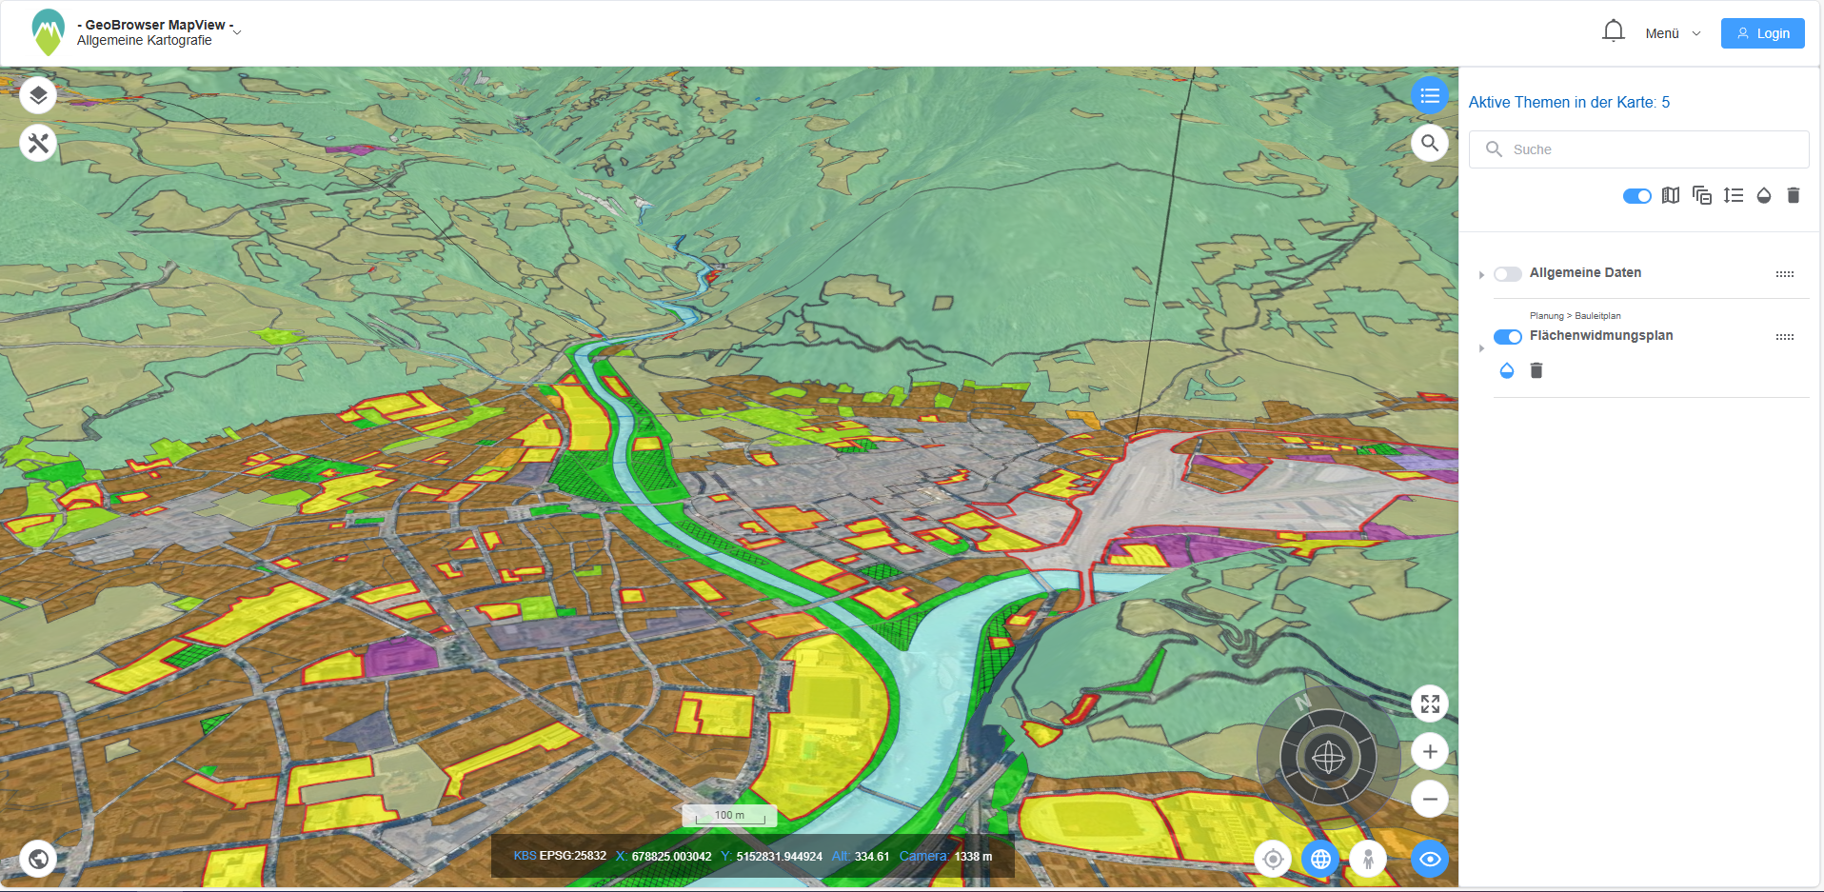
Task: Open the tools wrench icon
Action: tap(38, 144)
